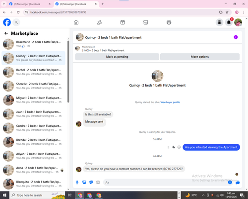This screenshot has width=248, height=199.
Task: Open more options dots beside sent message
Action: pyautogui.click(x=168, y=147)
